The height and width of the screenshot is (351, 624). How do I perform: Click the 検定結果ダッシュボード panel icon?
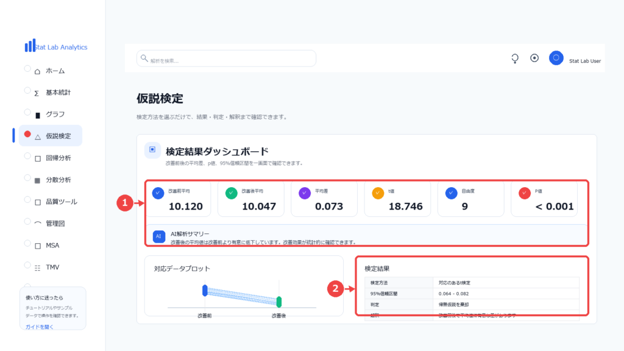(x=152, y=150)
